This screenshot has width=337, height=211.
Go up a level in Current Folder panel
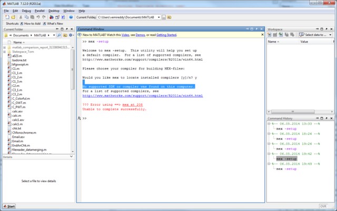tap(65, 35)
